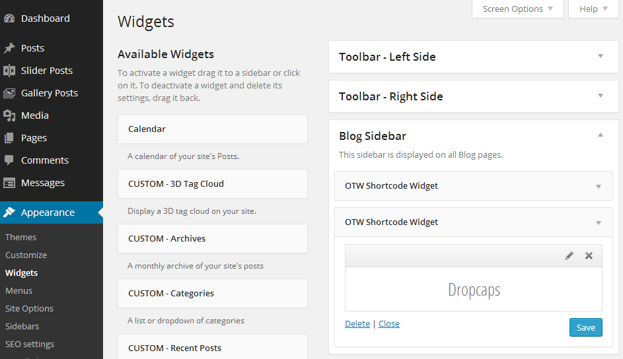
Task: Open the Screen Options dropdown
Action: tap(518, 9)
